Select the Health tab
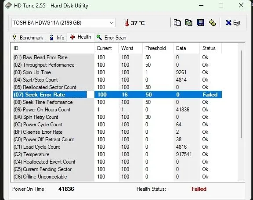Viewport: 253px width, 200px height. (80, 37)
